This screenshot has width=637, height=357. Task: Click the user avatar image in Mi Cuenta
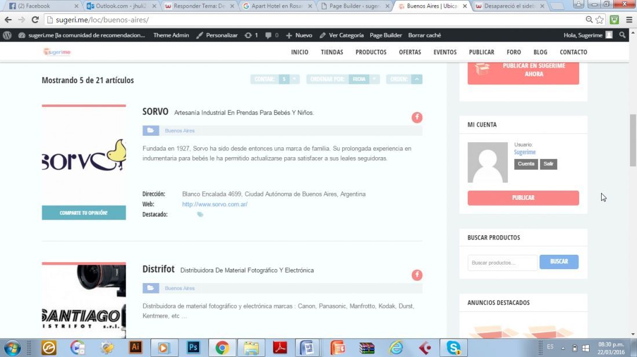pyautogui.click(x=488, y=162)
